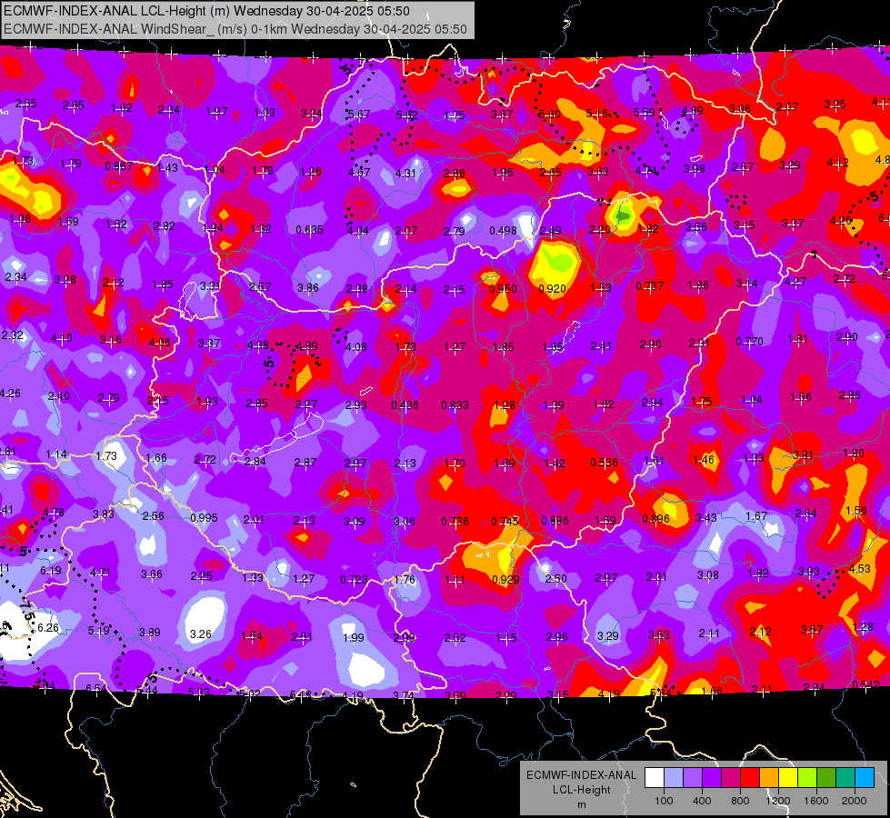Click wind shear value 0.950
Screen dimensions: 890x818
tap(503, 289)
